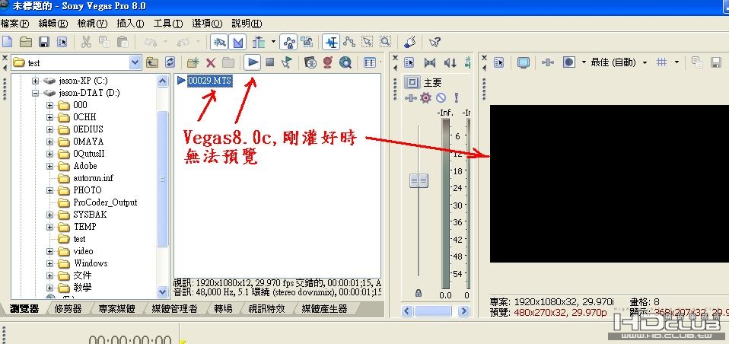Image resolution: width=729 pixels, height=344 pixels.
Task: Toggle Preview on External Monitor icon
Action: tap(524, 62)
